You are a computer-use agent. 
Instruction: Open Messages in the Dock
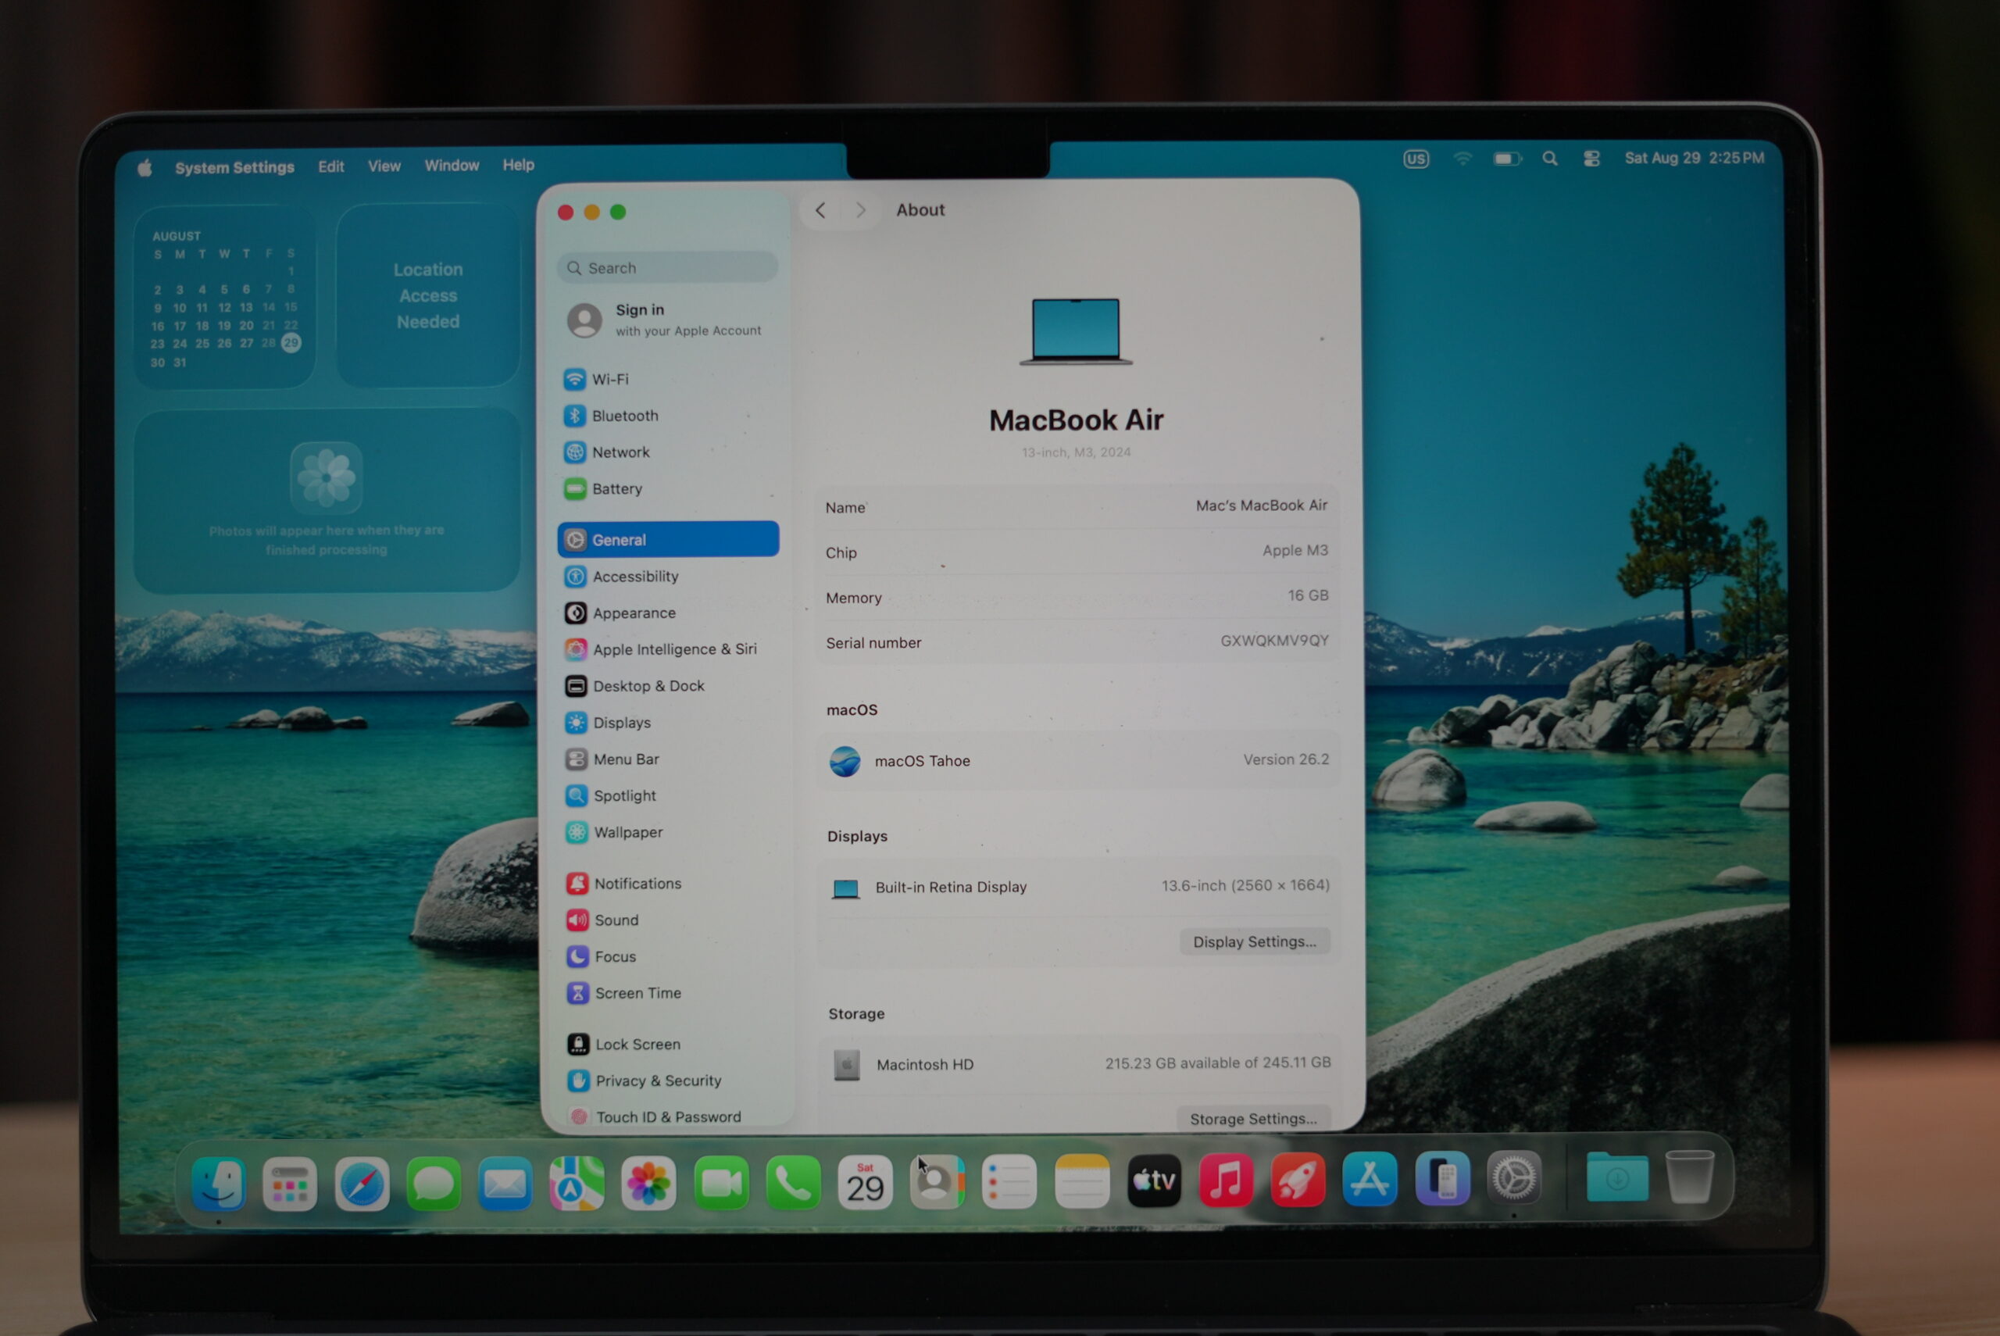[434, 1184]
